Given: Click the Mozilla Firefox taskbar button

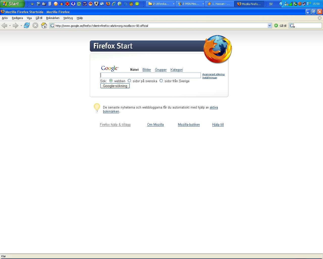Looking at the screenshot, I should (x=249, y=4).
